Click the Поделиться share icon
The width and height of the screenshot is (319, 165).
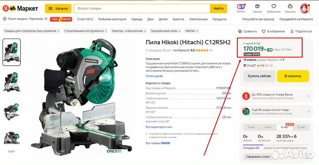click(x=292, y=31)
